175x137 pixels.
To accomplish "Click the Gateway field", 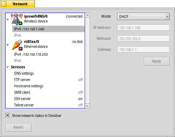I will click(x=143, y=49).
